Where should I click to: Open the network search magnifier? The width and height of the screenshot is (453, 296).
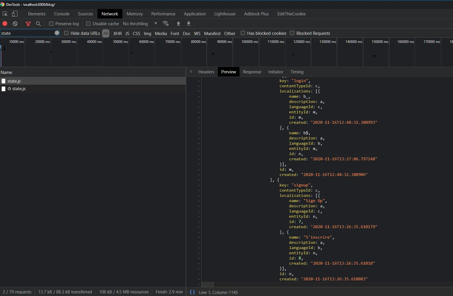coord(38,24)
